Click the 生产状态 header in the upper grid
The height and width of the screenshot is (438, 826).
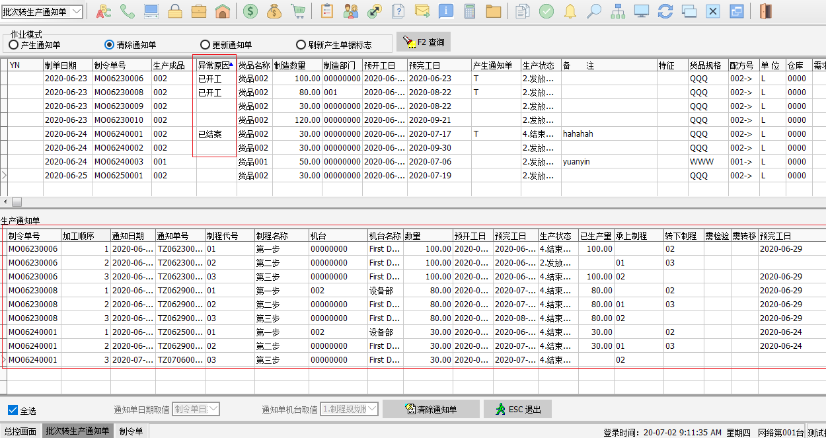click(x=541, y=65)
